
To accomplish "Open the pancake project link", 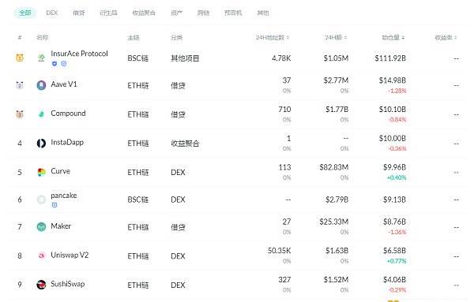I will 64,196.
